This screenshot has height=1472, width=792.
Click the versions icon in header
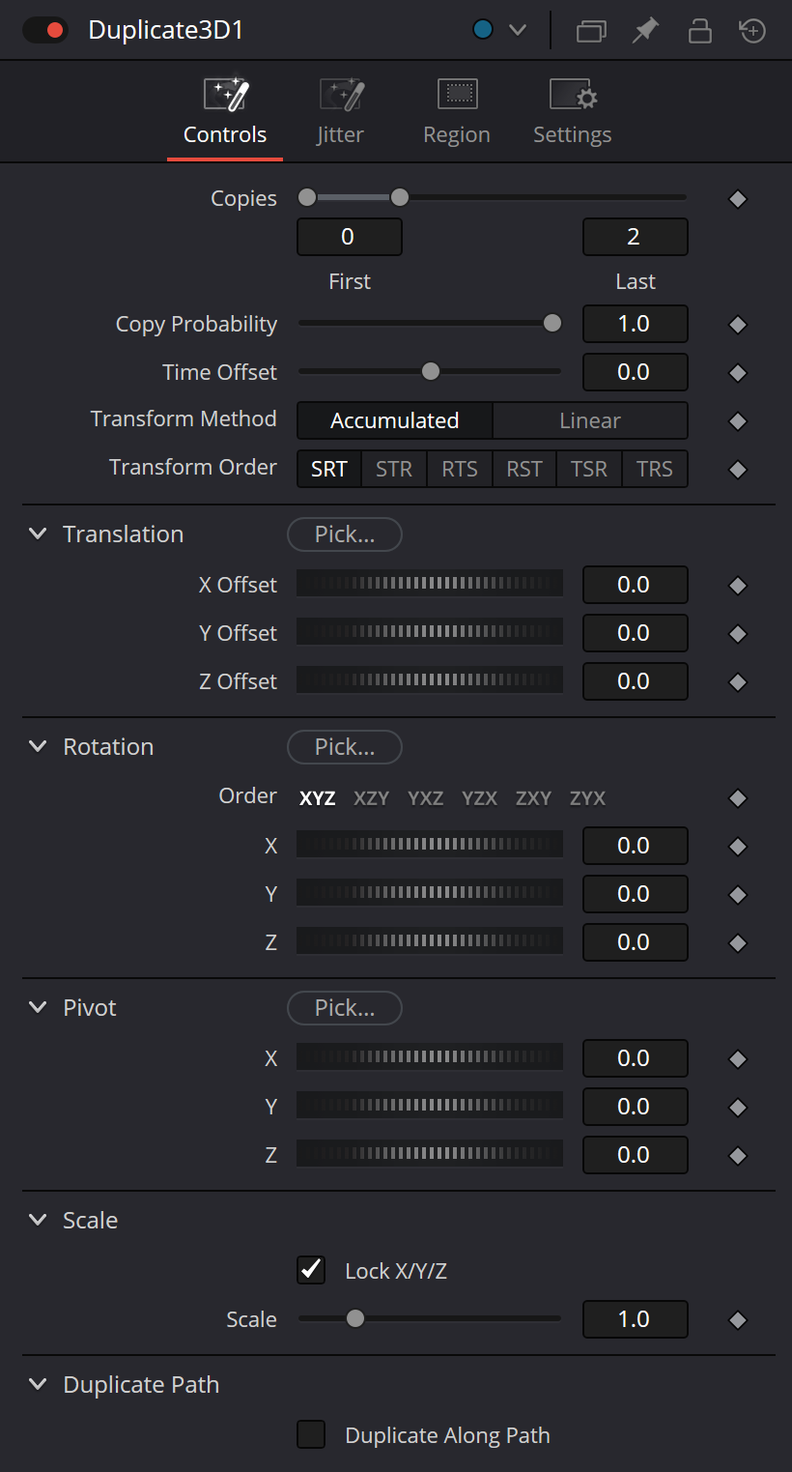(591, 31)
